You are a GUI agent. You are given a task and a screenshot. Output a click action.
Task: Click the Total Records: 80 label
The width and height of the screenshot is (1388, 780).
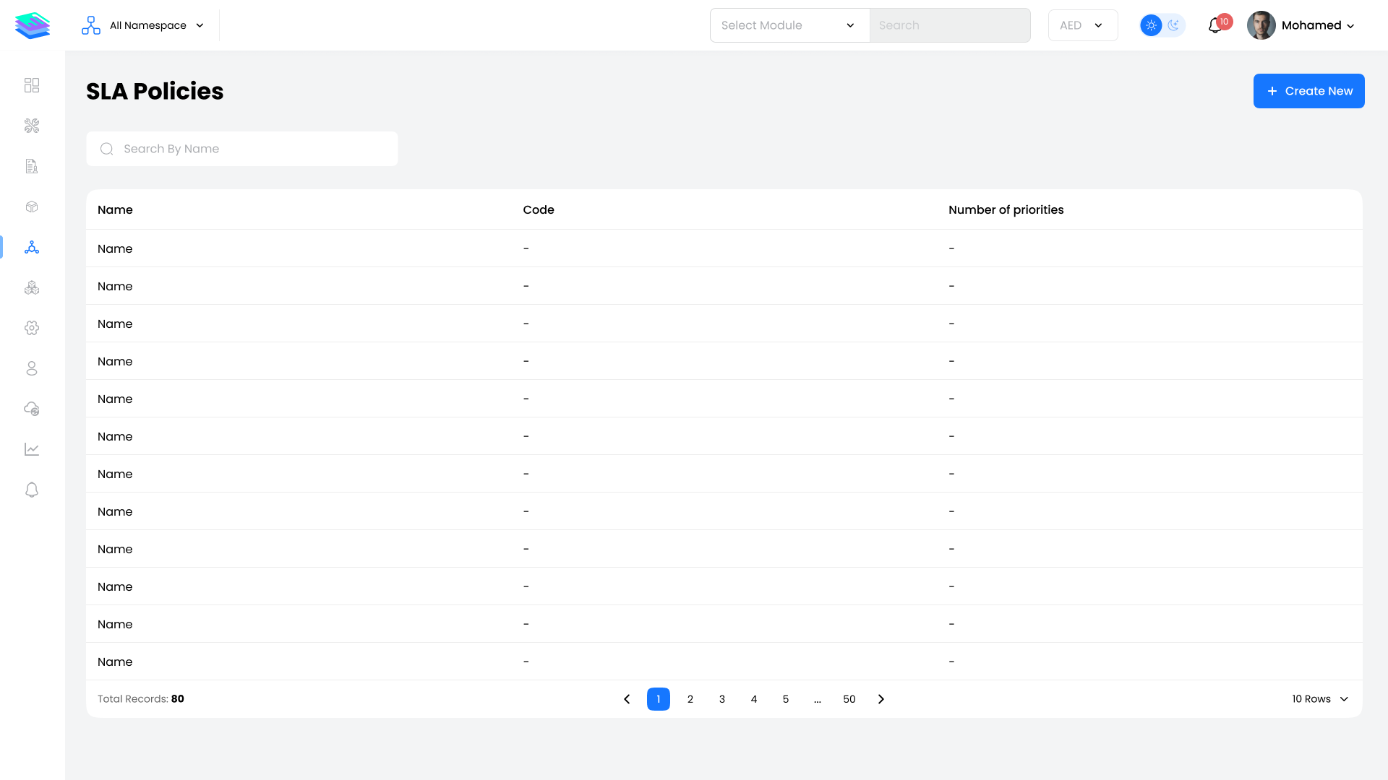click(x=141, y=699)
